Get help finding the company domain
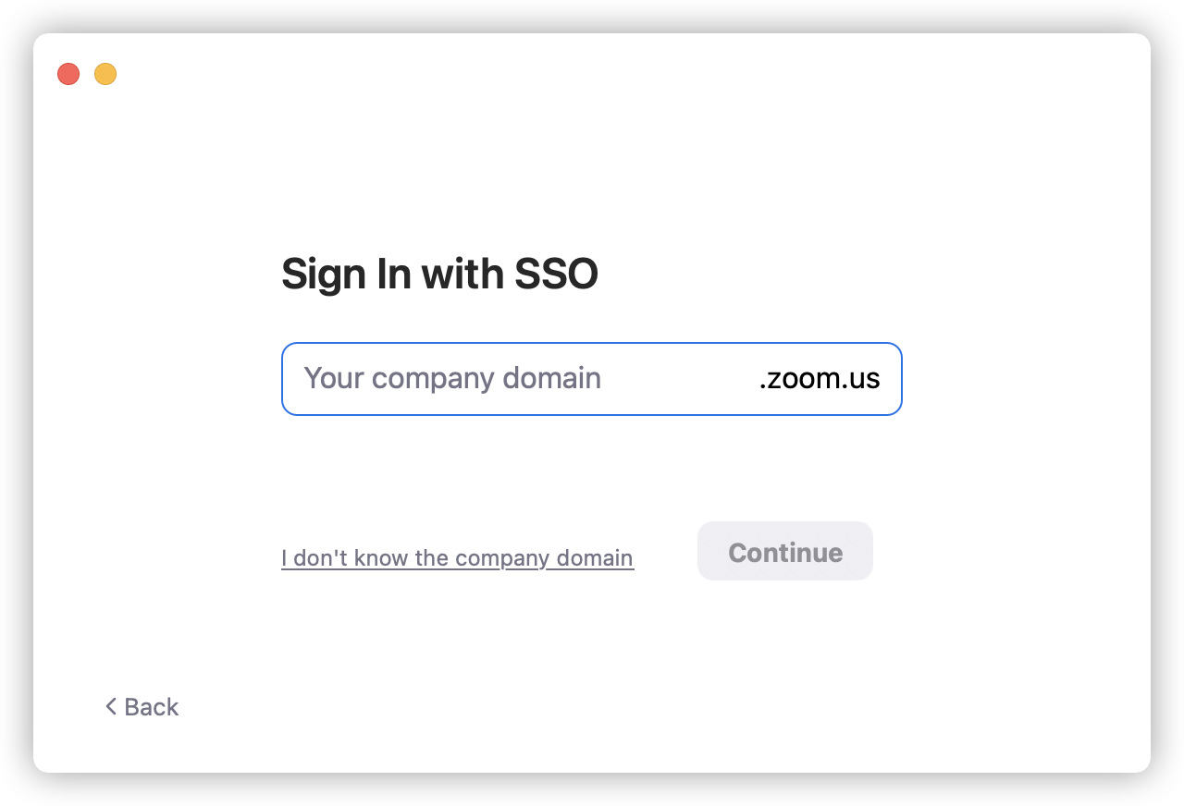 457,558
